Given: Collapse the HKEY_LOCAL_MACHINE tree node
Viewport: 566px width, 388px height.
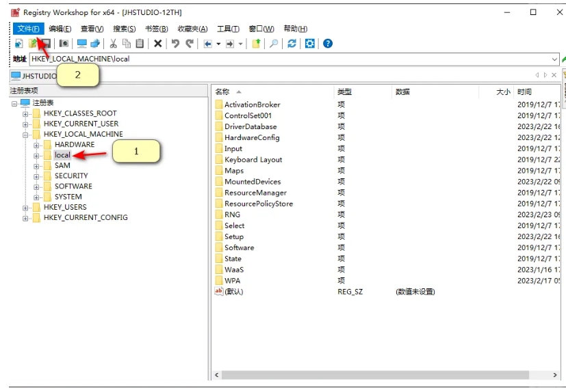Looking at the screenshot, I should 26,135.
